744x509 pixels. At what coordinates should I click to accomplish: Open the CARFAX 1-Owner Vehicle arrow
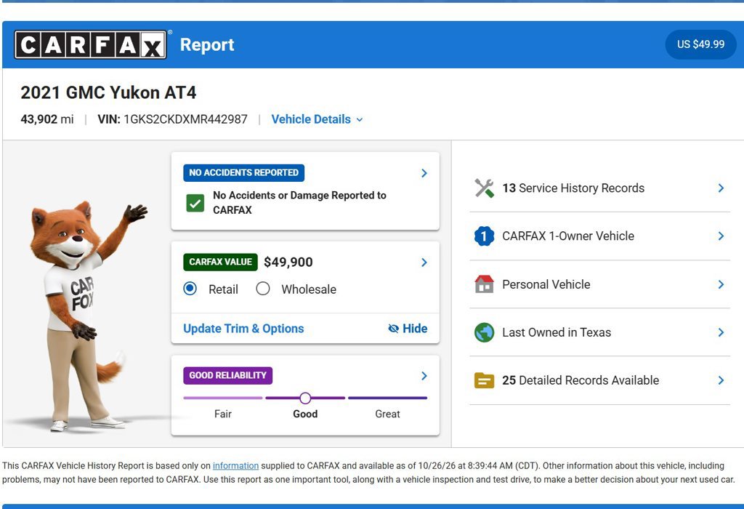[x=721, y=236]
